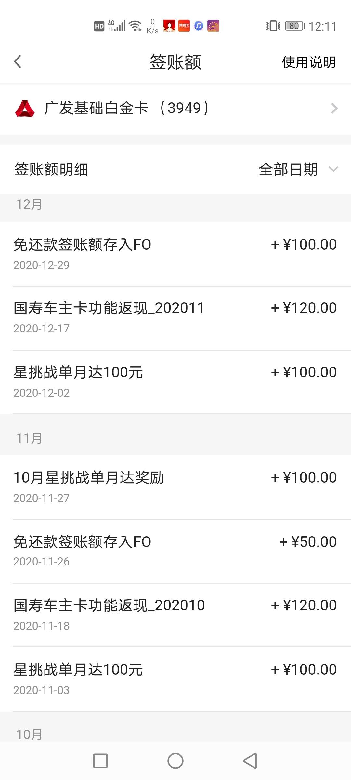
Task: Open the 2020-11-26 免还款签账额存入FO entry
Action: tap(175, 551)
